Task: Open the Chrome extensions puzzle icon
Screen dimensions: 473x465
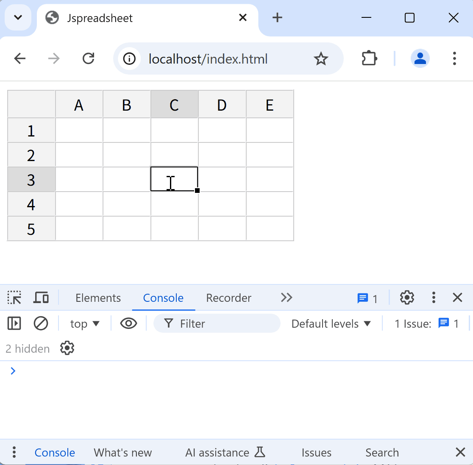Action: [369, 58]
